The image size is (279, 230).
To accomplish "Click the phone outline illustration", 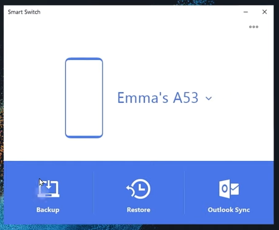I will click(84, 98).
